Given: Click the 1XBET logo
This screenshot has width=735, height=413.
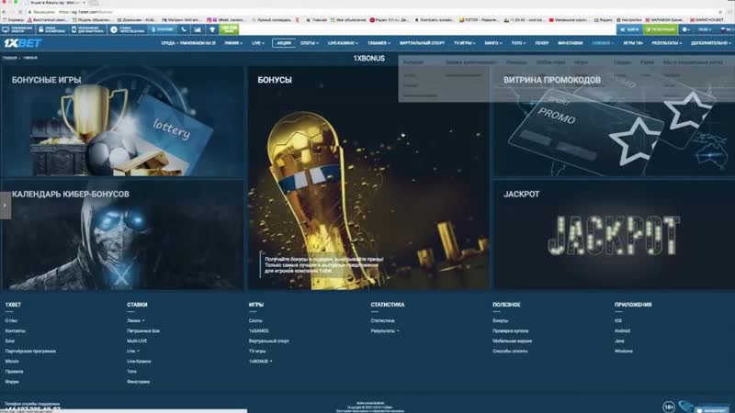Looking at the screenshot, I should [22, 43].
